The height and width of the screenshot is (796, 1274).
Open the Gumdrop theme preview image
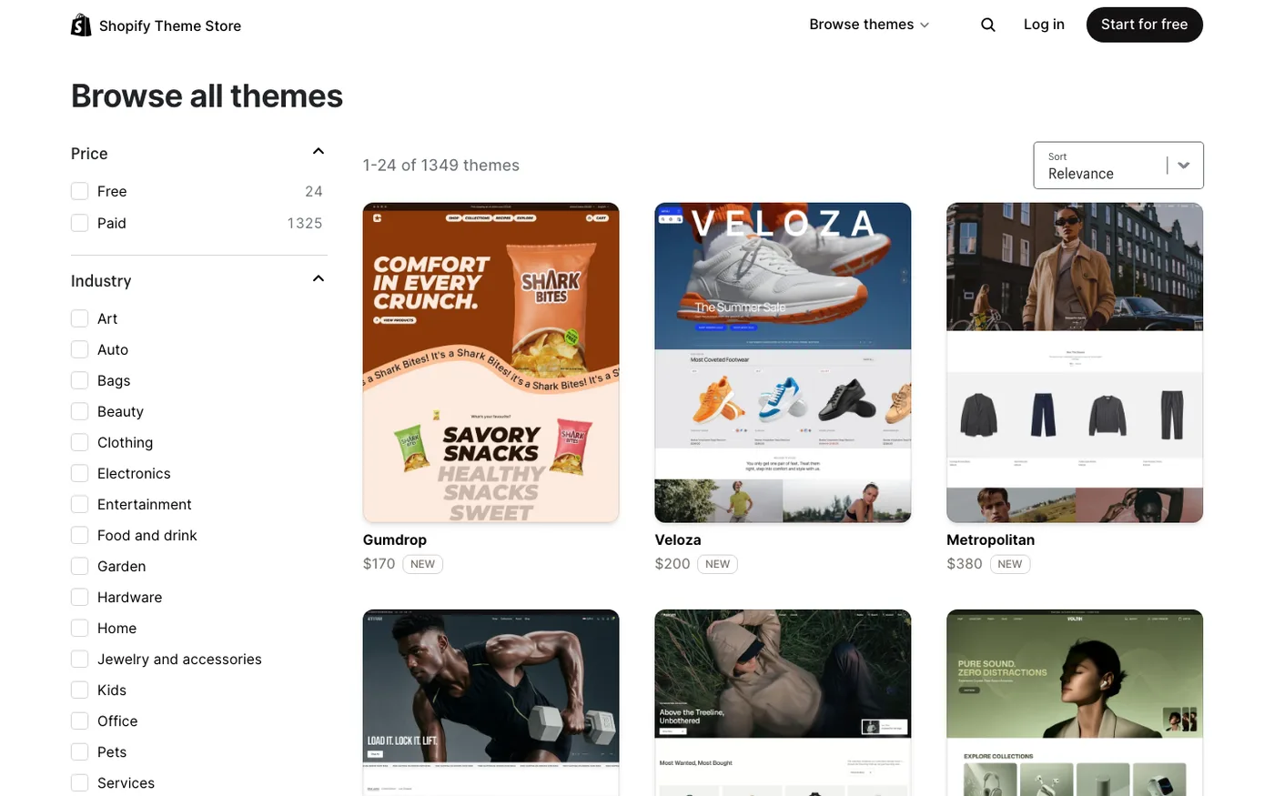pos(490,362)
